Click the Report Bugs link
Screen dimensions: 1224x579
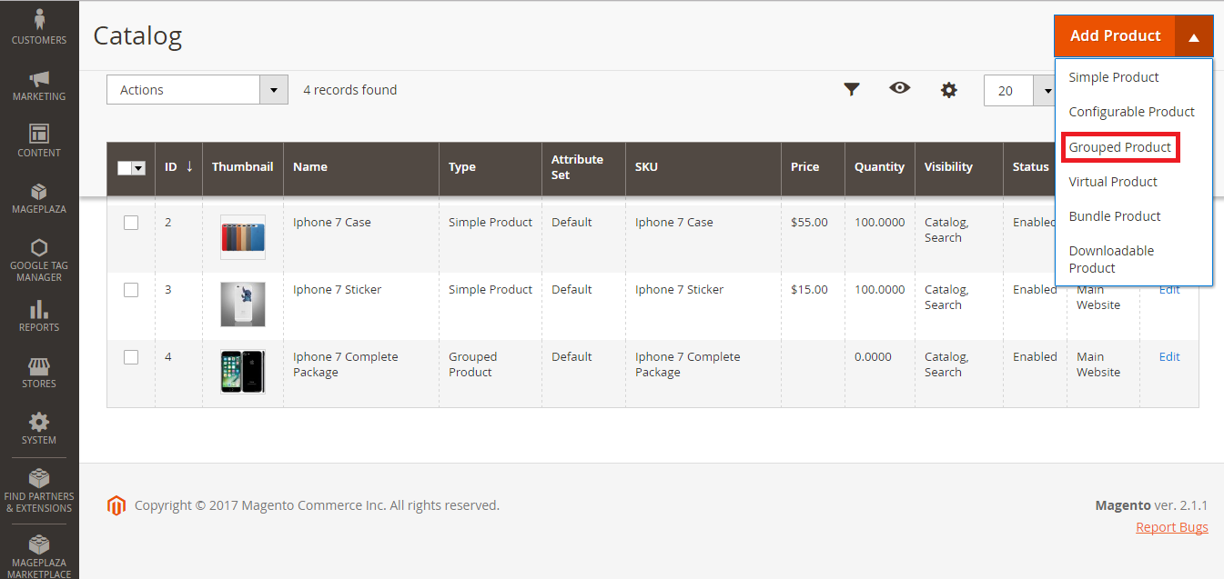click(x=1172, y=527)
